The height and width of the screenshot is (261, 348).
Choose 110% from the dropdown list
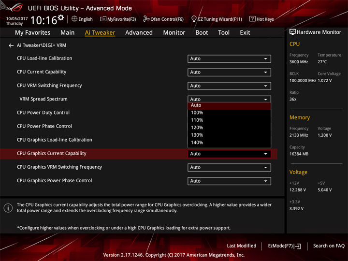point(229,120)
